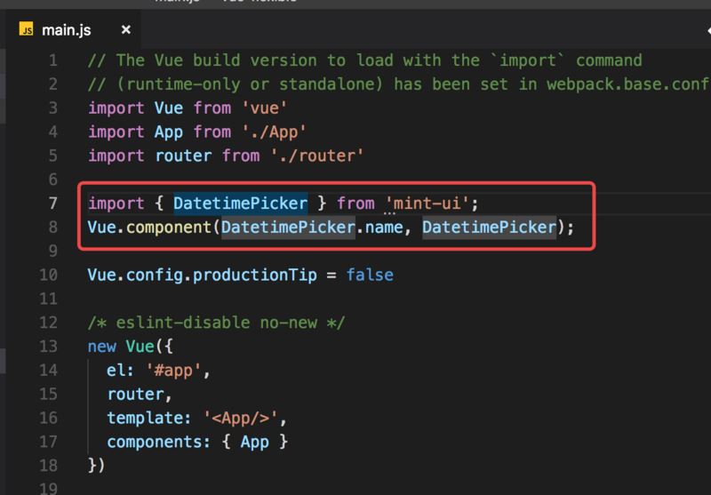The image size is (711, 495).
Task: Click productionTip on line 10
Action: 254,275
